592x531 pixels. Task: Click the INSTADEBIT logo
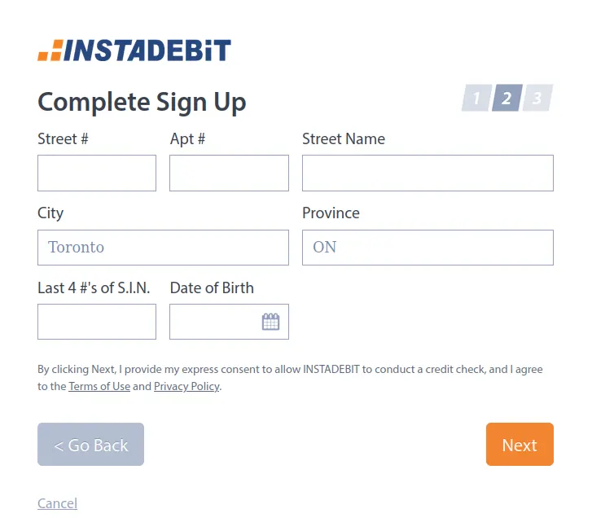[x=134, y=50]
